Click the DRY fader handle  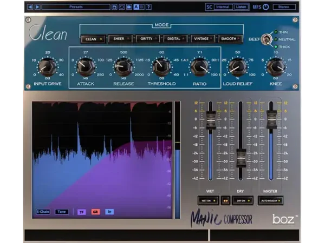[x=241, y=158]
